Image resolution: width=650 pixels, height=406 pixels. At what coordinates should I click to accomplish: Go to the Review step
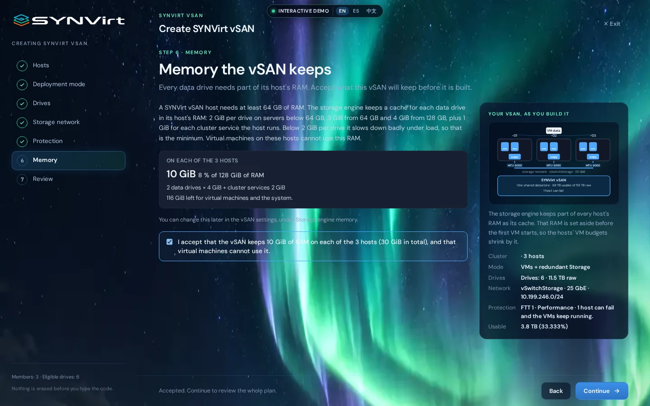point(69,179)
